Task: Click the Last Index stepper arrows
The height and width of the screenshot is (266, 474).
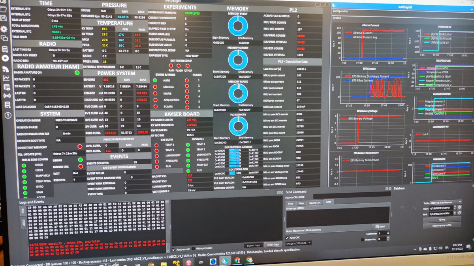Action: click(x=388, y=233)
